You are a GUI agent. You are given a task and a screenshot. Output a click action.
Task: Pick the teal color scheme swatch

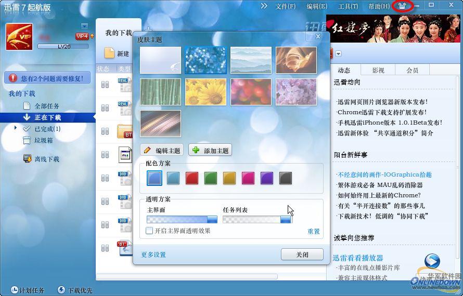(x=173, y=178)
